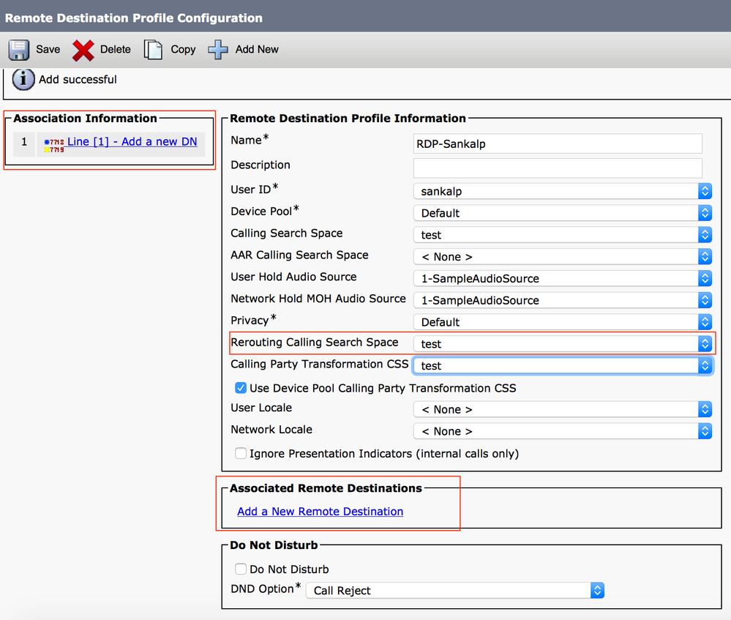Open the Device Pool dropdown

pyautogui.click(x=562, y=213)
